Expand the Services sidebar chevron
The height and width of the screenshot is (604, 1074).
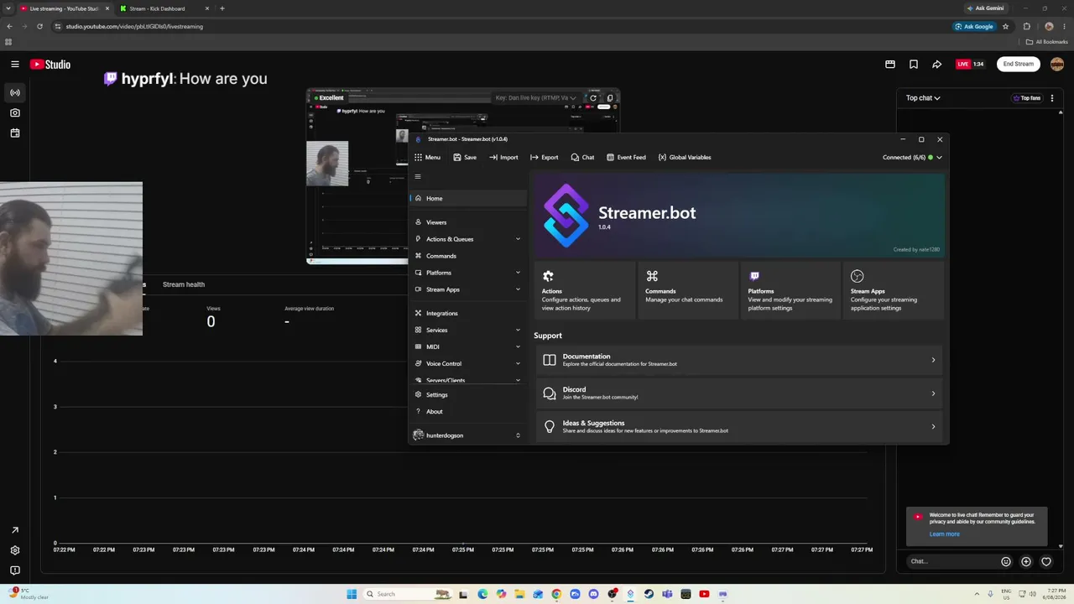pyautogui.click(x=518, y=330)
